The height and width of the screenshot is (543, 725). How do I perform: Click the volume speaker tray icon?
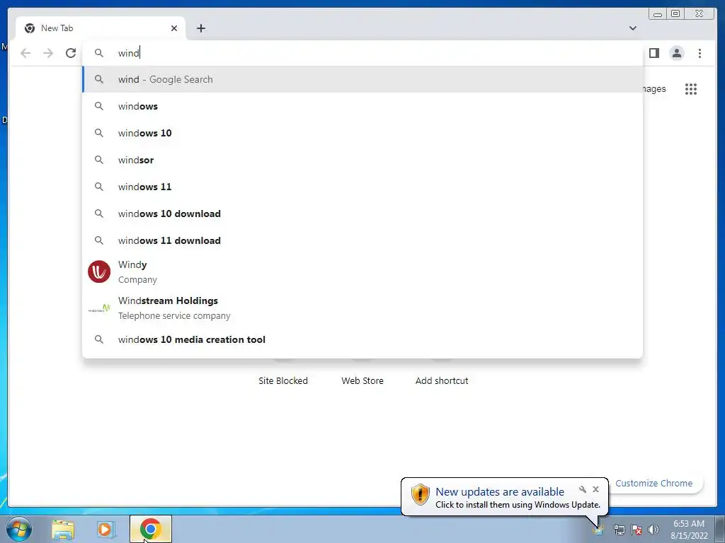click(x=653, y=530)
